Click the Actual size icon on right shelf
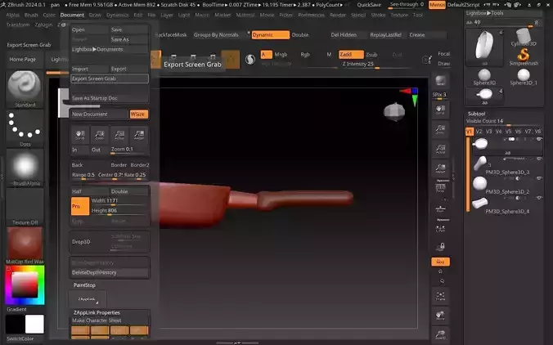This screenshot has width=553, height=345. click(x=440, y=150)
